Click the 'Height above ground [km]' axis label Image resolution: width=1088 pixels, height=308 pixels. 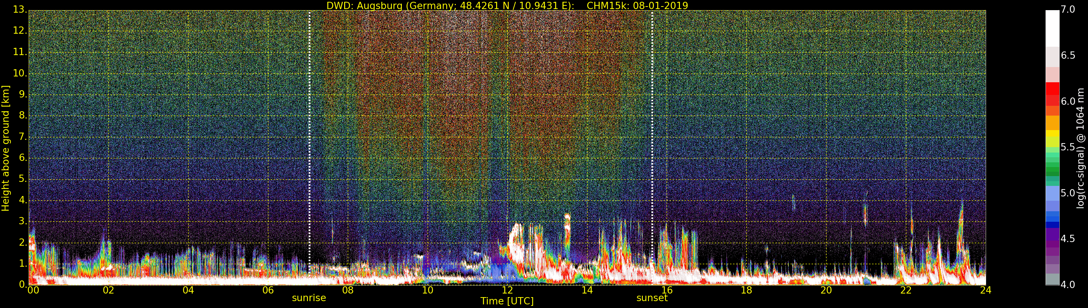[5, 148]
